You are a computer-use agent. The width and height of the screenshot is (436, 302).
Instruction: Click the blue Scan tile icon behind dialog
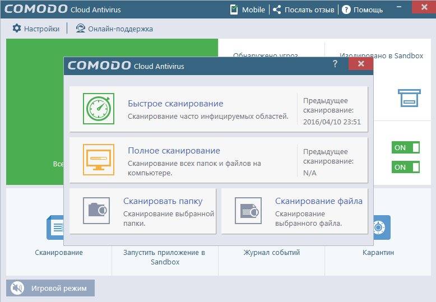[x=55, y=227]
